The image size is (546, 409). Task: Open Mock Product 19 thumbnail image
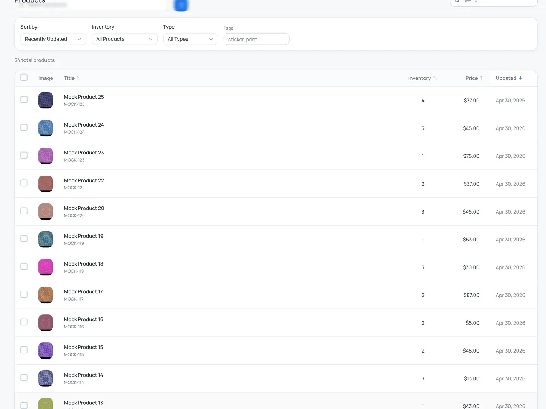click(x=46, y=240)
